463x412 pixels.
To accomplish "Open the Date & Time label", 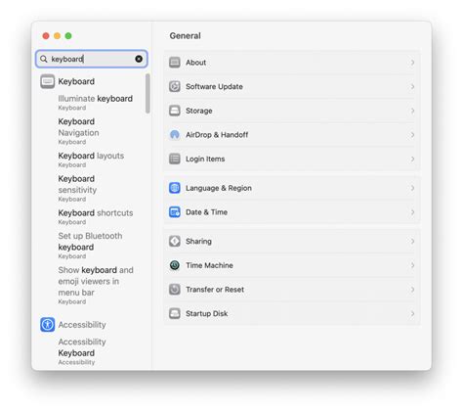I will [x=206, y=212].
